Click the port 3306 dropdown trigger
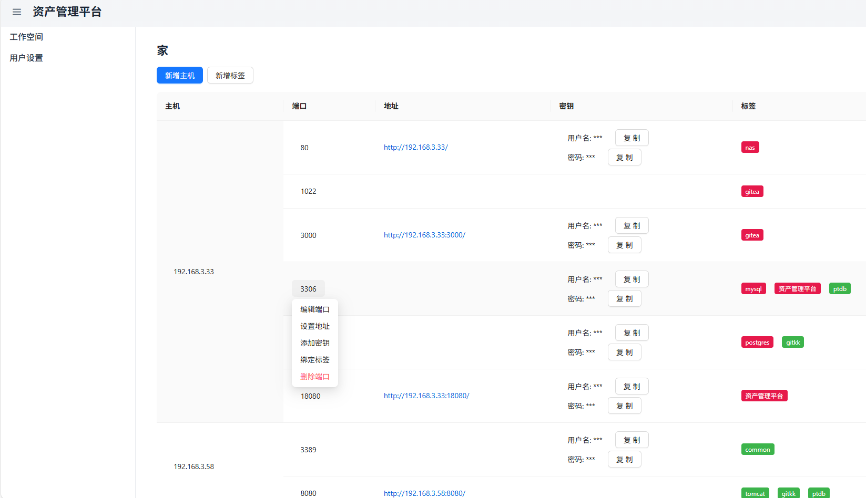Viewport: 866px width, 498px height. point(308,289)
